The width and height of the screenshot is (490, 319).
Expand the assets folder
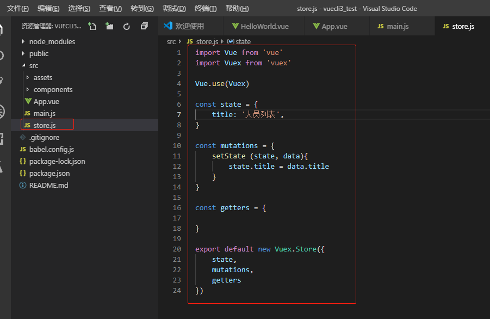point(44,77)
